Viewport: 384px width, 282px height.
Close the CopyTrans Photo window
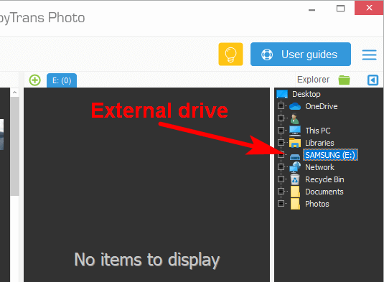[369, 8]
